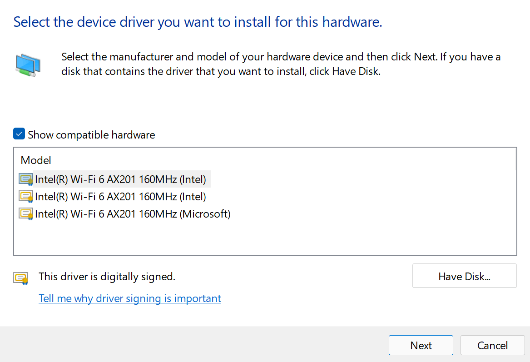This screenshot has height=362, width=530.
Task: Click the digitally signed certificate icon
Action: [x=20, y=278]
